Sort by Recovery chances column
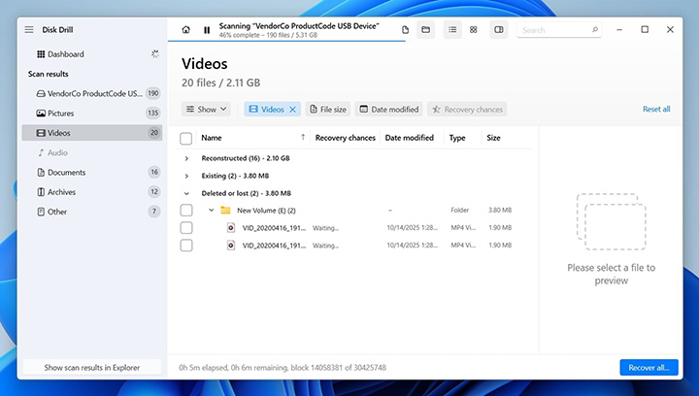The width and height of the screenshot is (699, 396). 345,138
